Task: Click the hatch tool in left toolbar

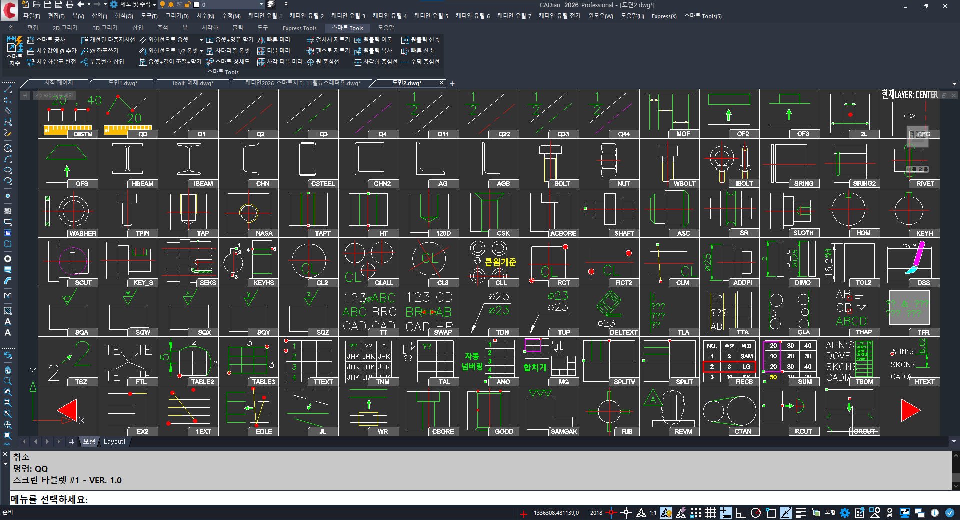Action: click(x=8, y=311)
